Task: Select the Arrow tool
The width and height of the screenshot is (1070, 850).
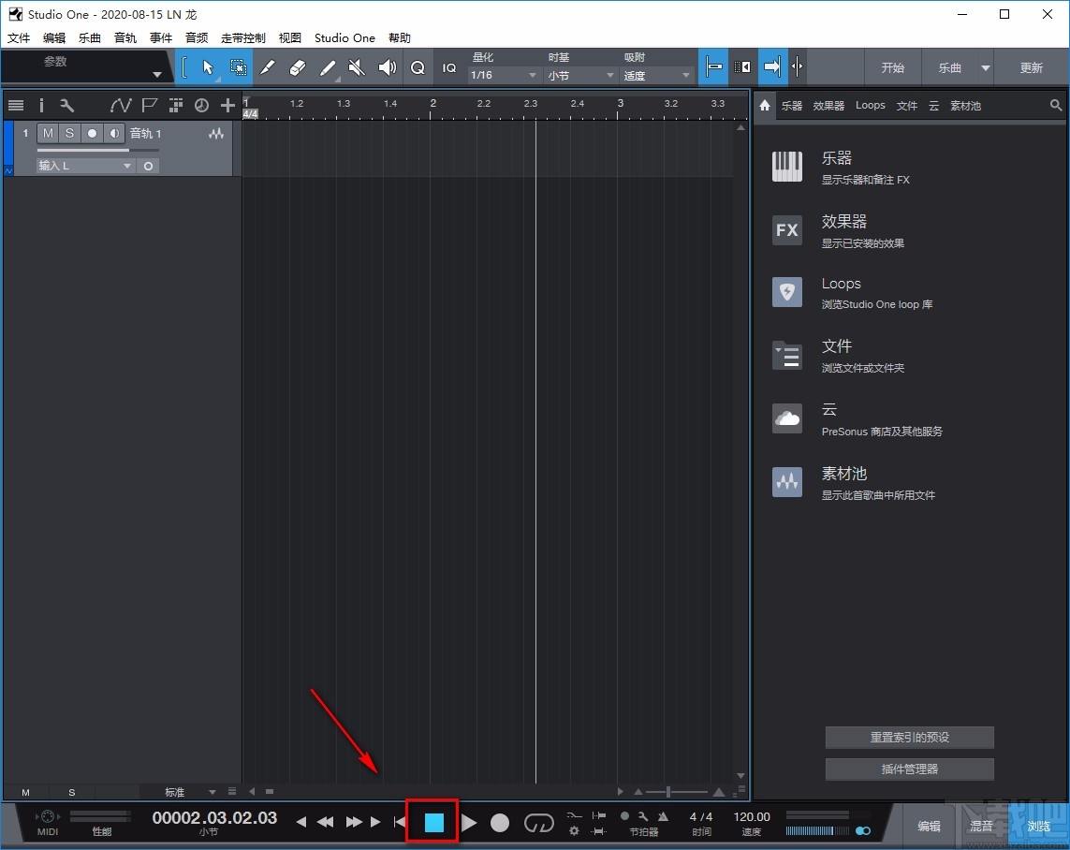Action: coord(208,66)
